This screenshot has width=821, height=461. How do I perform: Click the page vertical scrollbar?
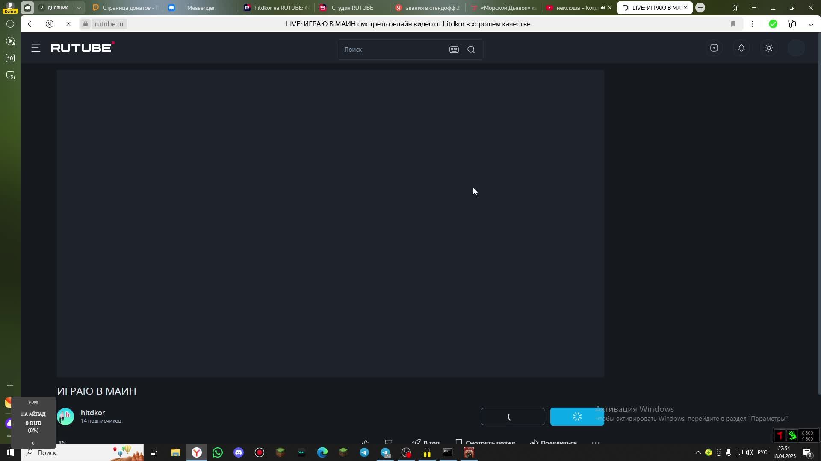coord(818,213)
